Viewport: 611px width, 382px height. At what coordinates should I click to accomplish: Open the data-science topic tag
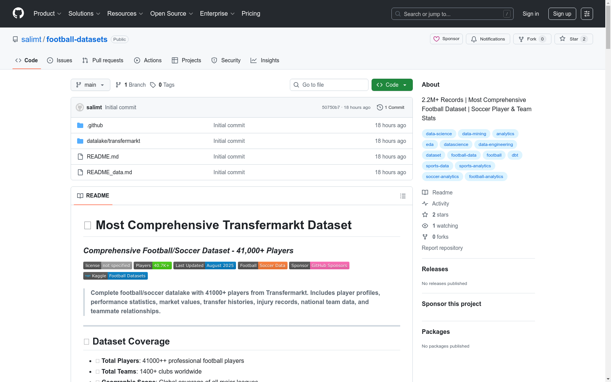click(439, 134)
